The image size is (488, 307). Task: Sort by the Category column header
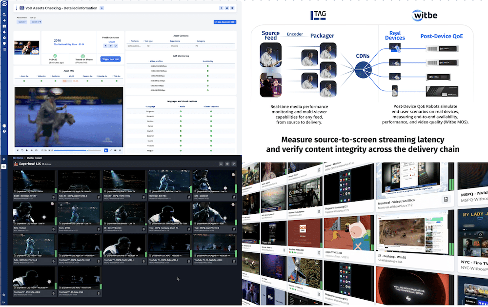[201, 41]
